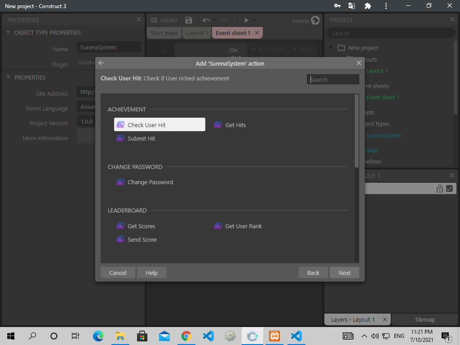Edit the SurenaSystem Name field
The image size is (460, 345).
109,47
